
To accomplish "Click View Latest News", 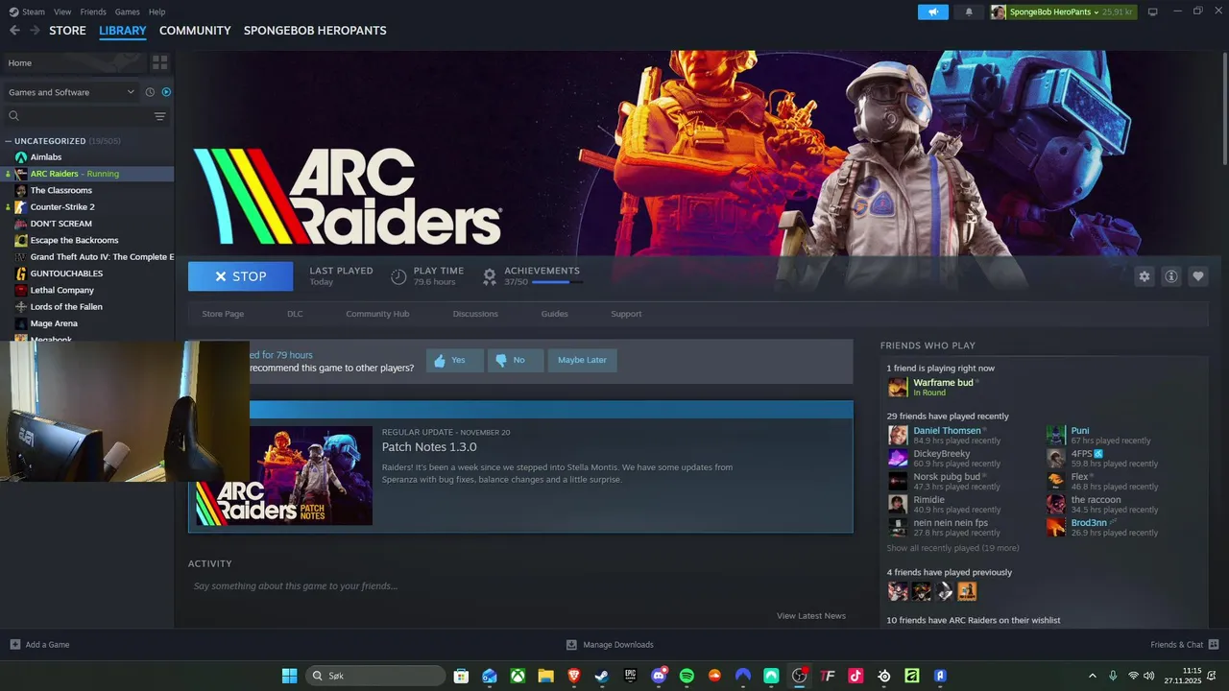I will point(811,616).
